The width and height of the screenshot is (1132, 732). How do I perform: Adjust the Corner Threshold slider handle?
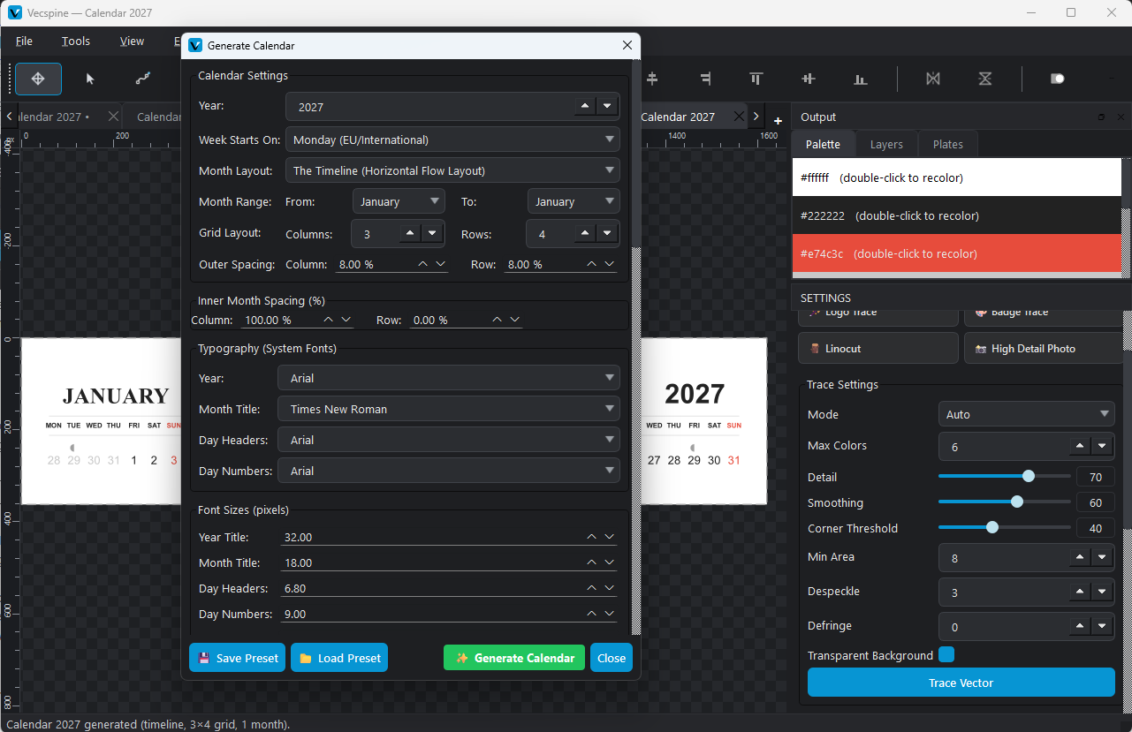point(992,527)
